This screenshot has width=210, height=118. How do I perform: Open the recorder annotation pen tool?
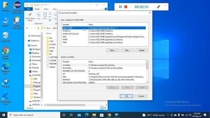(158, 7)
